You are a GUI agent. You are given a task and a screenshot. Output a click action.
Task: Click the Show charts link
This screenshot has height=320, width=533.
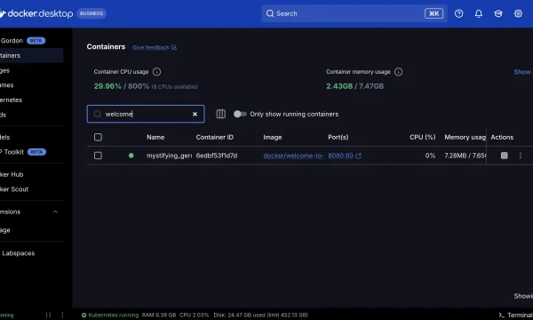tap(523, 72)
